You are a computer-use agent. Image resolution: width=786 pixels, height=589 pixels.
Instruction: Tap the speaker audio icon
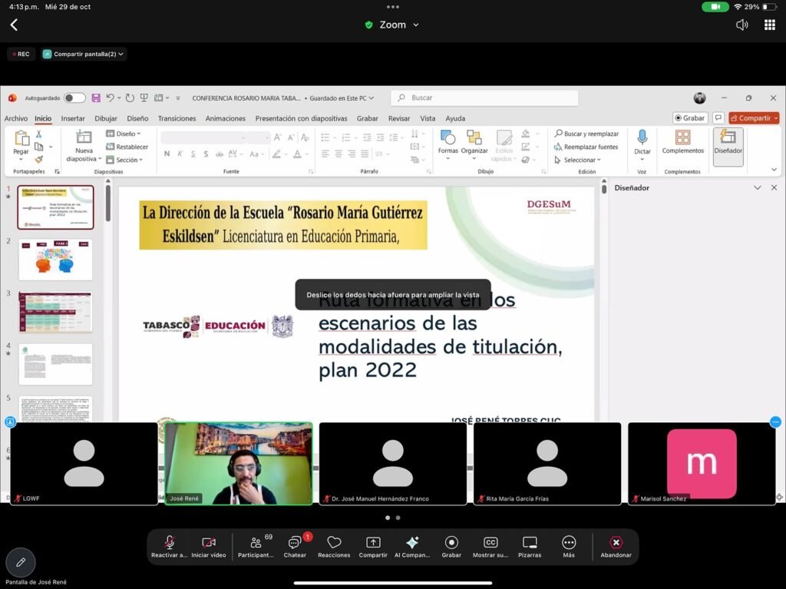click(x=741, y=25)
